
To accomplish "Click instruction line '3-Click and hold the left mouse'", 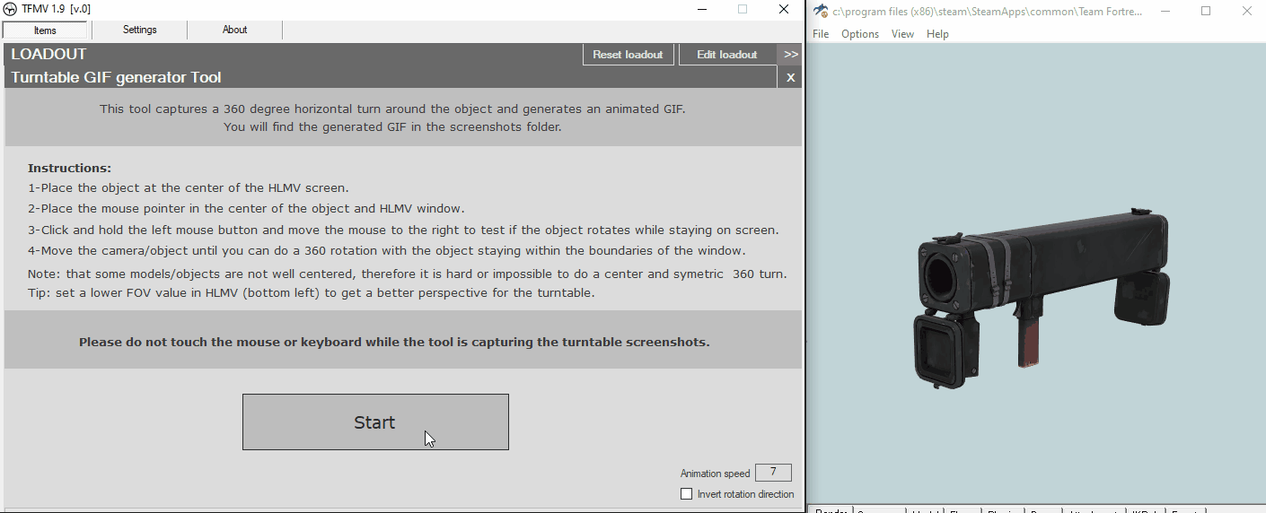I will click(403, 230).
